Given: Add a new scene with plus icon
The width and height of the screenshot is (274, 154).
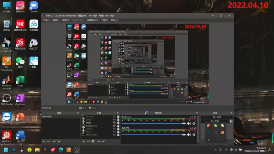Looking at the screenshot, I should (x=44, y=141).
